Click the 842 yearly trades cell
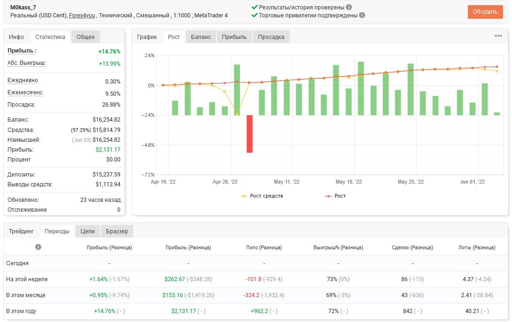Viewport: 512px width, 322px height. [x=407, y=311]
